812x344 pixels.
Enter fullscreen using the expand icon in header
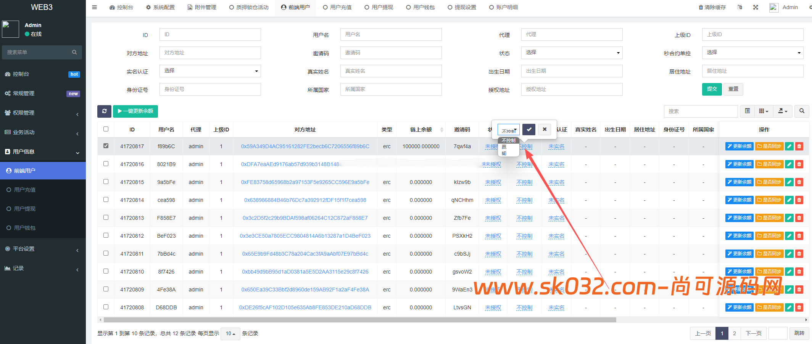tap(756, 7)
